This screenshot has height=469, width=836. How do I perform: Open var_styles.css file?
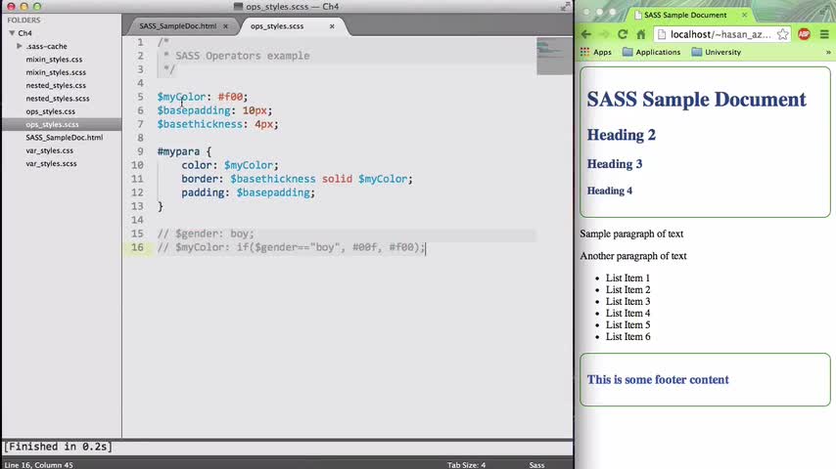pos(49,150)
